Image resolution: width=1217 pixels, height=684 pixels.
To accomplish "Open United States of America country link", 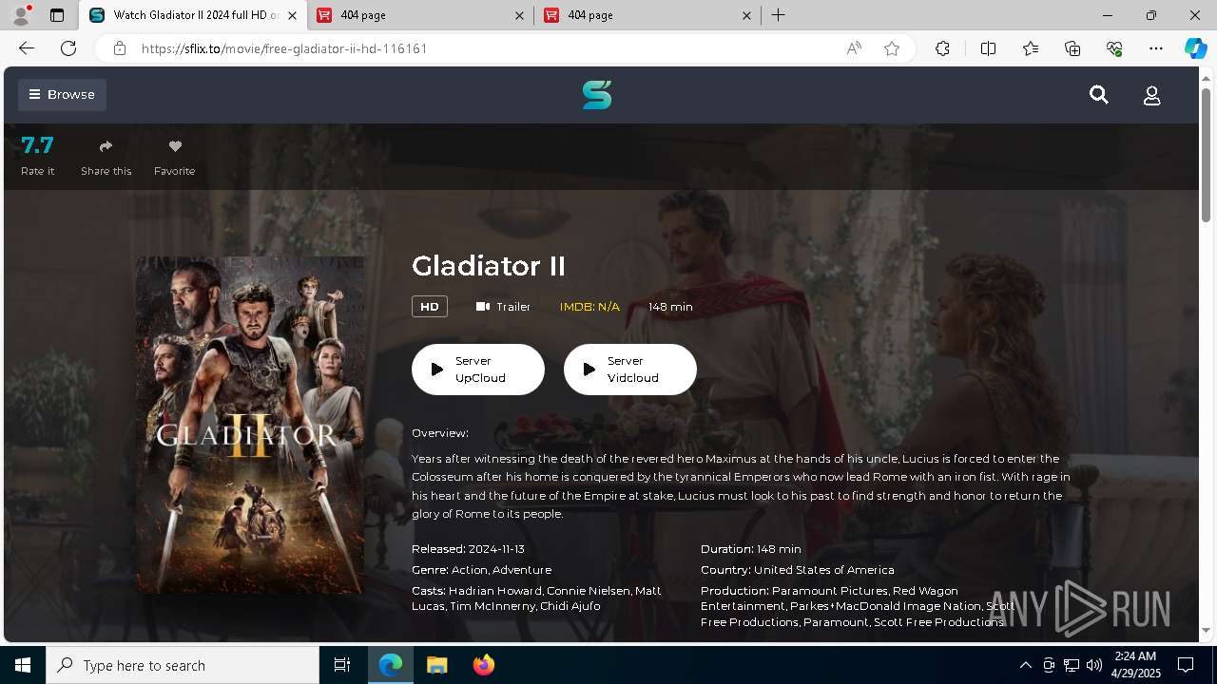I will pyautogui.click(x=824, y=570).
